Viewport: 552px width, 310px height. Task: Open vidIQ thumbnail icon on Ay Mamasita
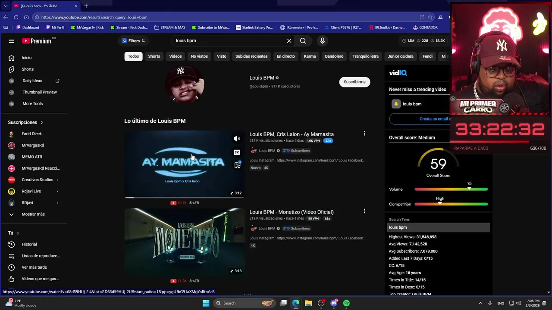[237, 165]
